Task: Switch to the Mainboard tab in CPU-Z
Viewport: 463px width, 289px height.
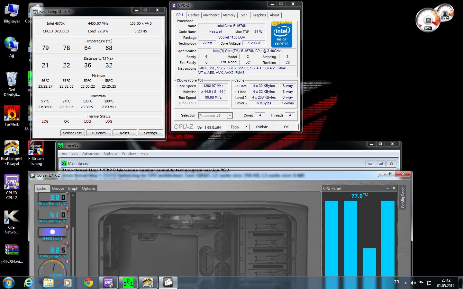Action: (211, 15)
